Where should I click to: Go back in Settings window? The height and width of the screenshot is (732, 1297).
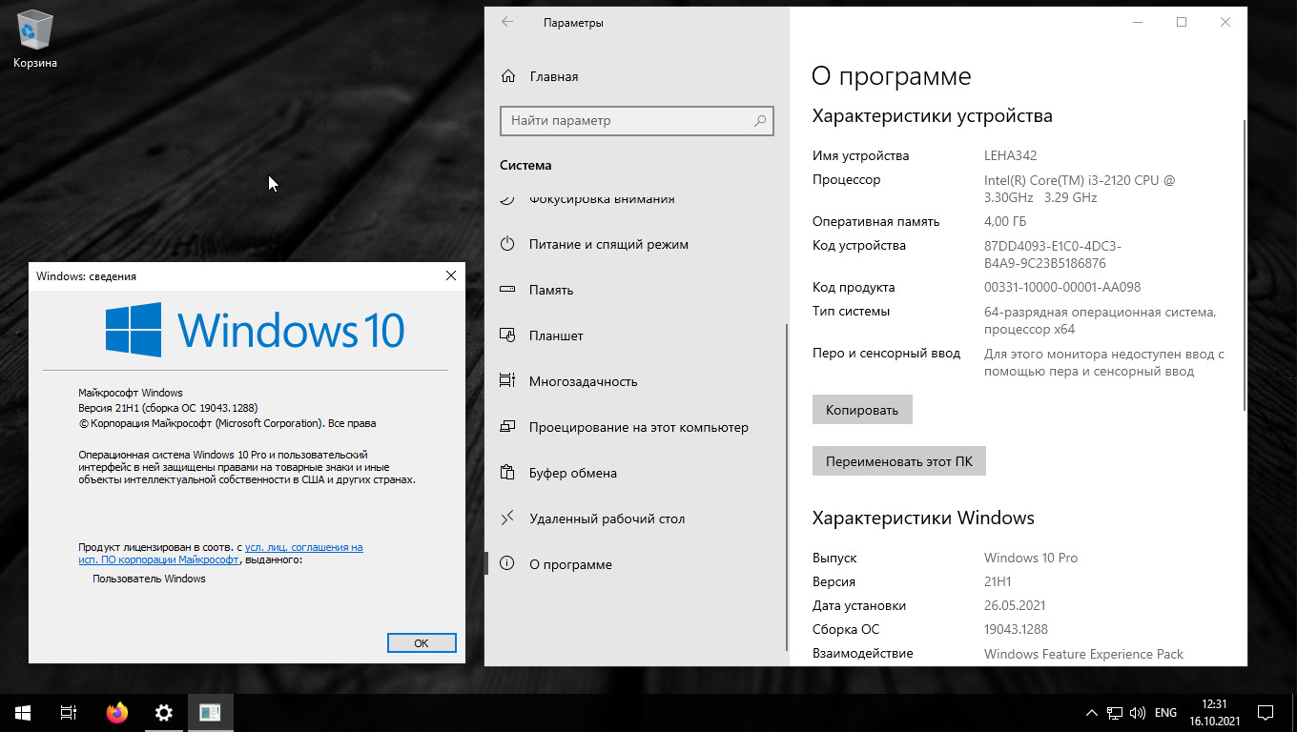pyautogui.click(x=507, y=22)
